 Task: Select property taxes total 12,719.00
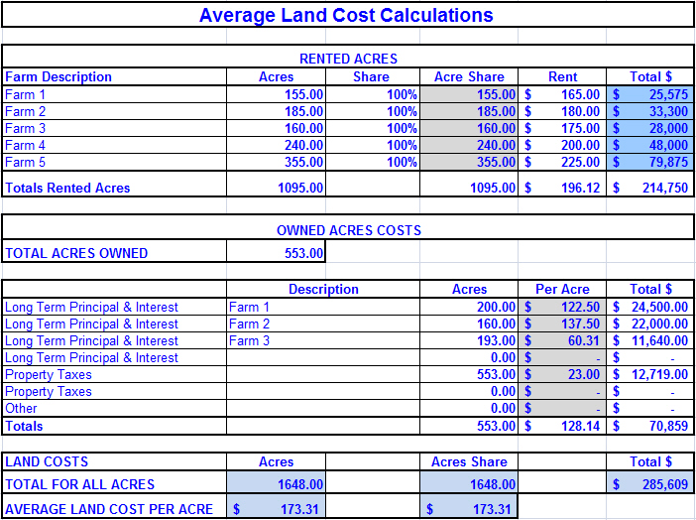[649, 374]
